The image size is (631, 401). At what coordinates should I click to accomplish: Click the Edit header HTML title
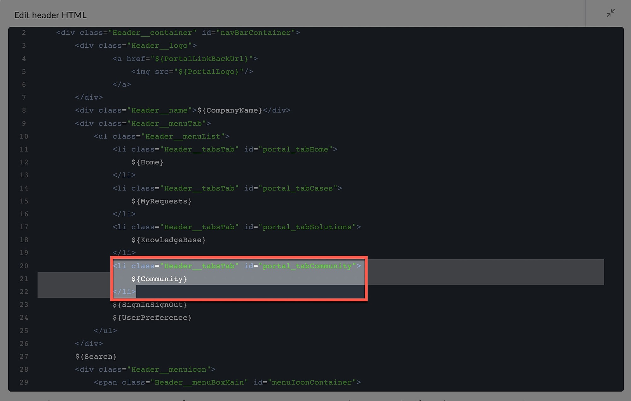click(x=50, y=15)
